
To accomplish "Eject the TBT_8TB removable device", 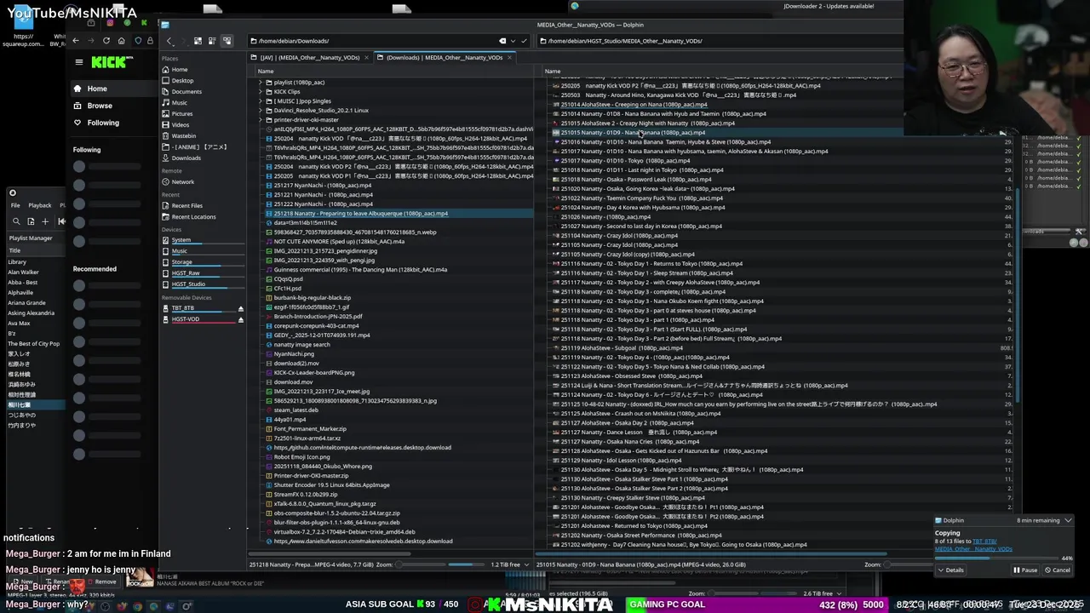I will 240,308.
